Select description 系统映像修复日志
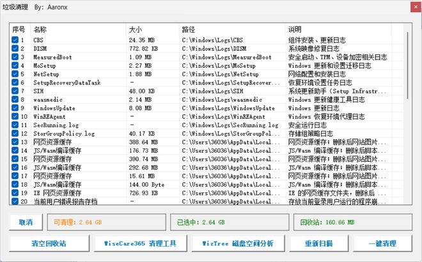Viewport: 422px width, 262px height. click(x=314, y=49)
